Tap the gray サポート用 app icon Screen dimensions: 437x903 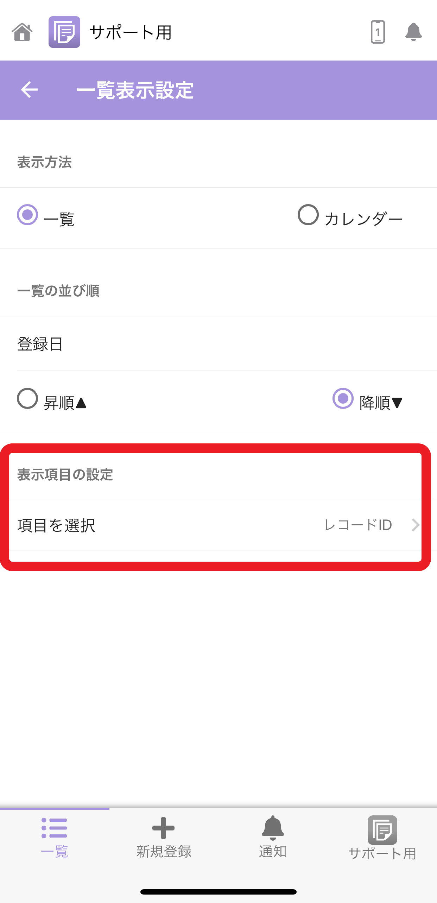382,830
